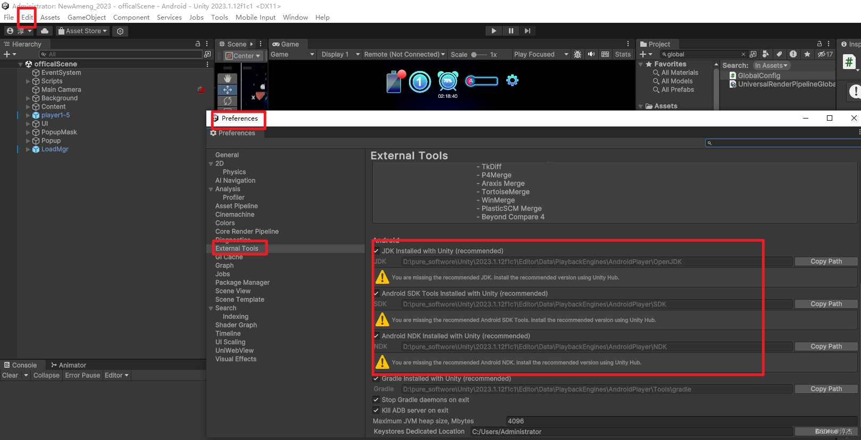Expand the Background object in Hierarchy

(x=28, y=98)
